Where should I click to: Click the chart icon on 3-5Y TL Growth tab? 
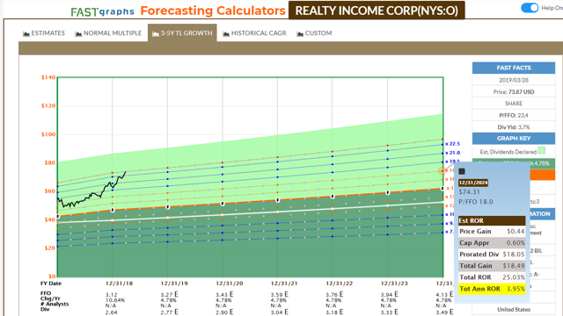156,33
